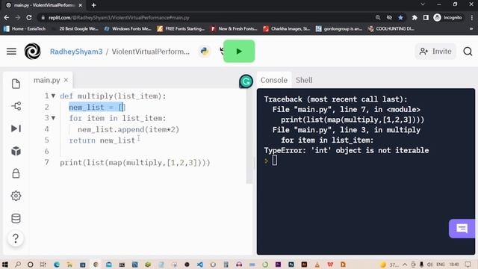Click the 'new_list.append(item*2)' line
The width and height of the screenshot is (478, 269).
128,129
